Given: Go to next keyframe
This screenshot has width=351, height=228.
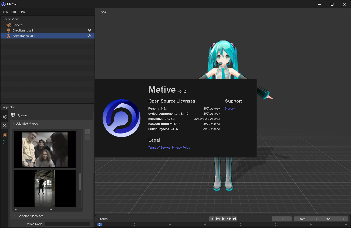Looking at the screenshot, I should click(229, 219).
